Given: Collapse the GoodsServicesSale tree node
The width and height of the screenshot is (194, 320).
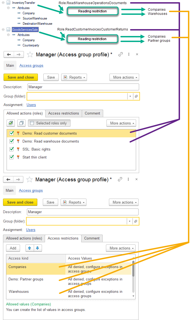Looking at the screenshot, I should (x=3, y=29).
